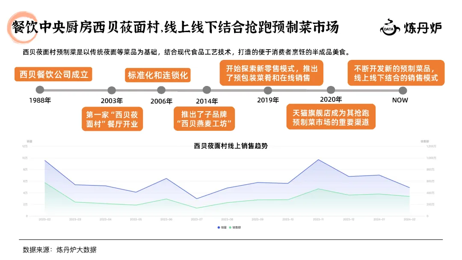Click the 第一家“西贝莜面村”餐厅开业 box
The width and height of the screenshot is (462, 260).
coord(112,119)
